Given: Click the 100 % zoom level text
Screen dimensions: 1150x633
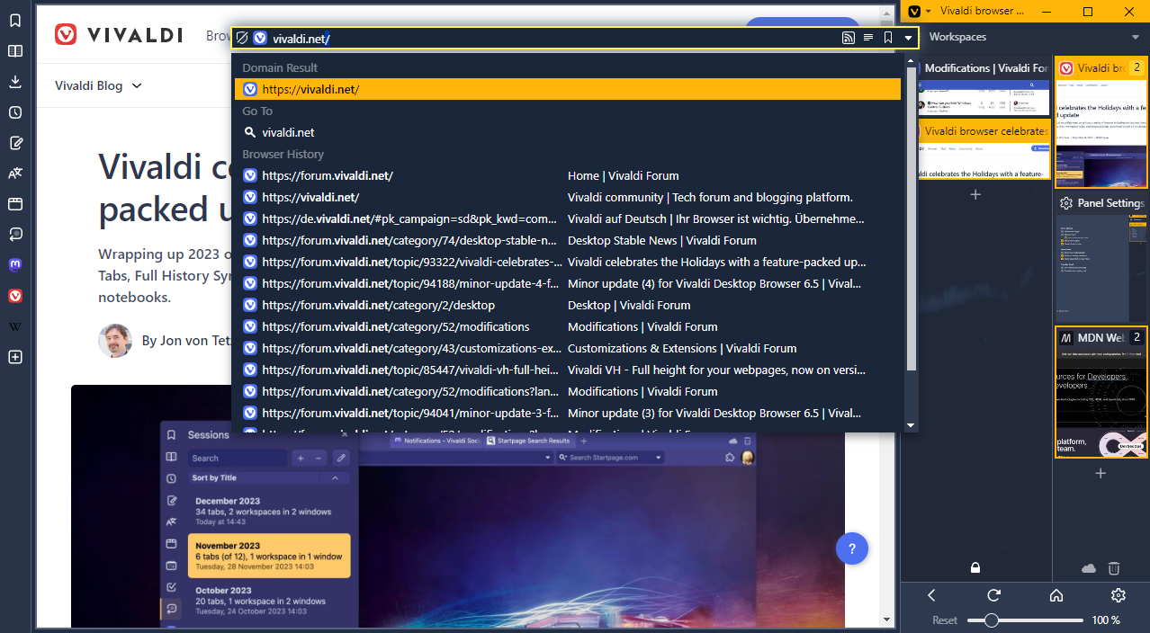Looking at the screenshot, I should (1106, 620).
